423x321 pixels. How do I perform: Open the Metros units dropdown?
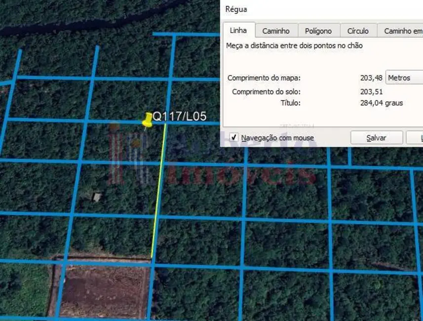(404, 78)
